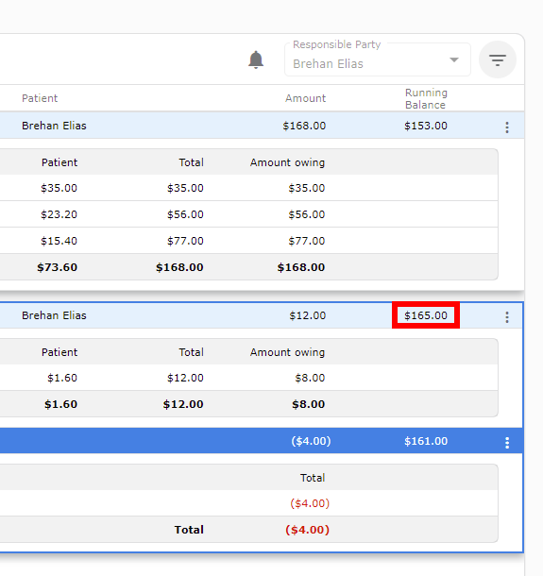
Task: Click the notification bell icon
Action: (x=256, y=59)
